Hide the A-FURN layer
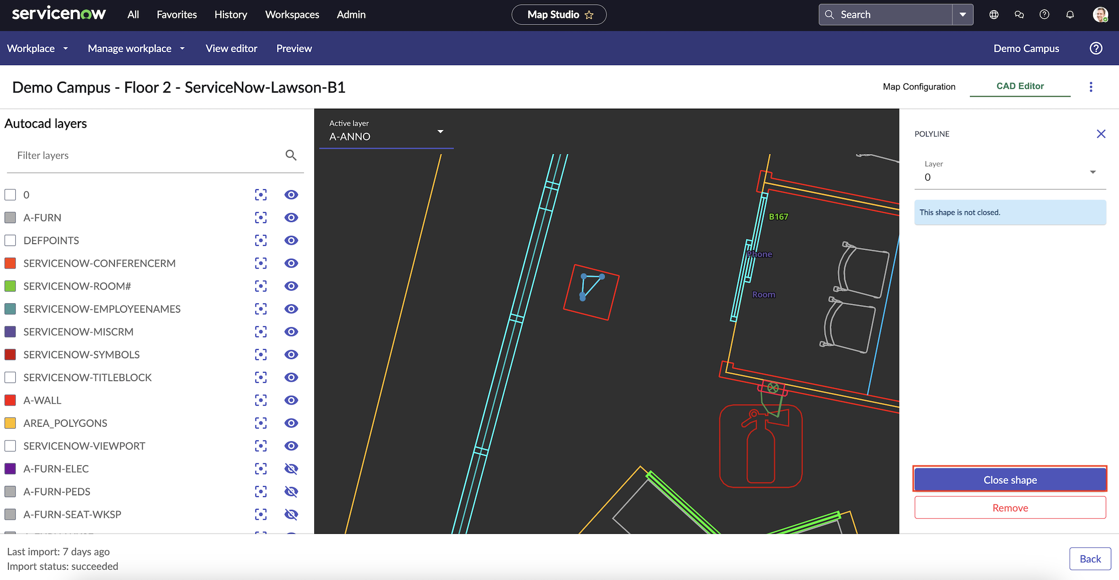Screen dimensions: 1119x580 pyautogui.click(x=291, y=218)
